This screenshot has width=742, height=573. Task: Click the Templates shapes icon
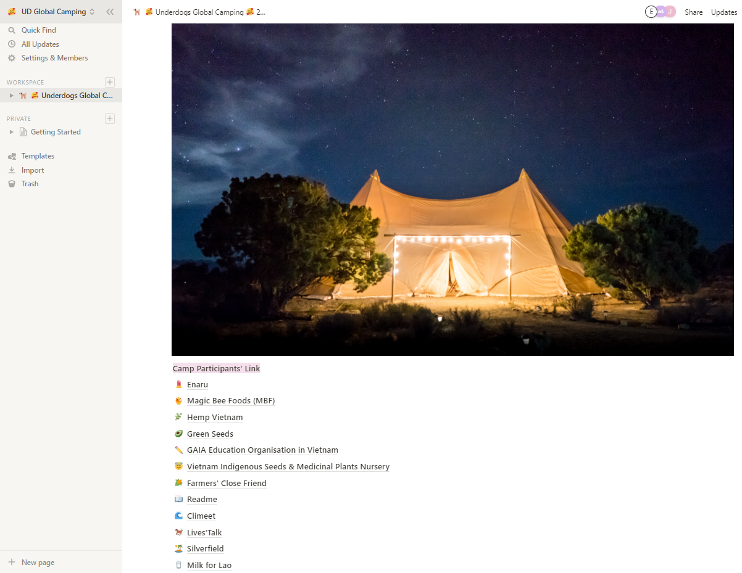12,156
